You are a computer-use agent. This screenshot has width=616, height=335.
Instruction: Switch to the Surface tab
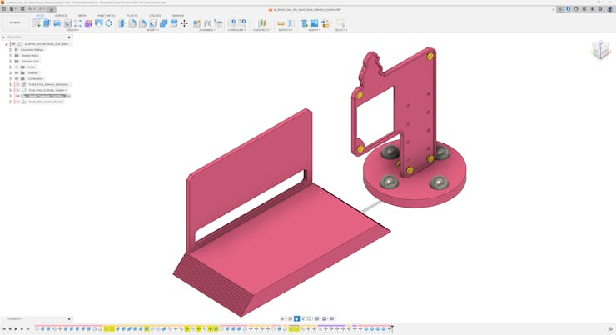[x=61, y=16]
